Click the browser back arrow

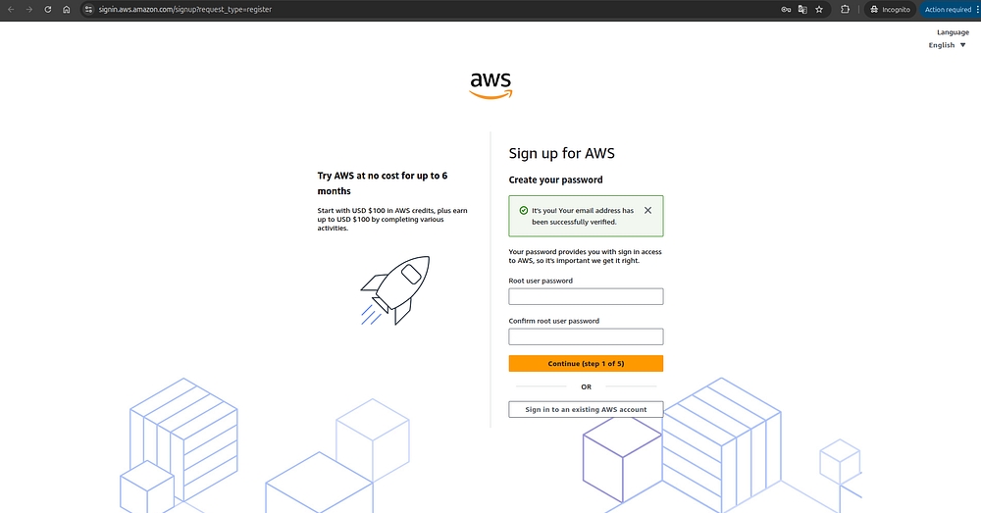[11, 10]
